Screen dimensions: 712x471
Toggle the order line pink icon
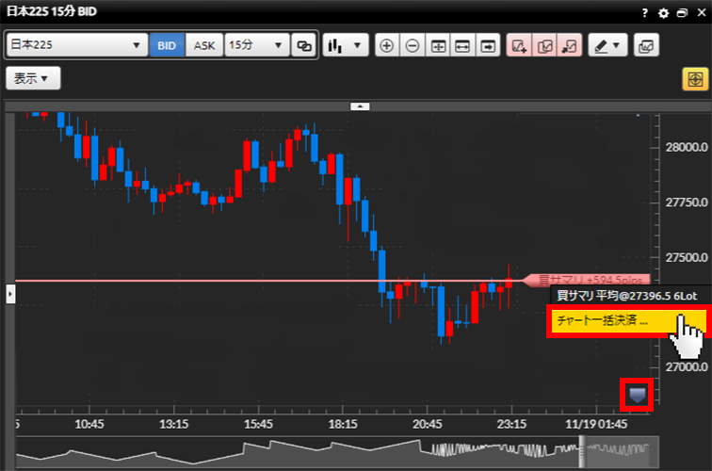click(570, 45)
